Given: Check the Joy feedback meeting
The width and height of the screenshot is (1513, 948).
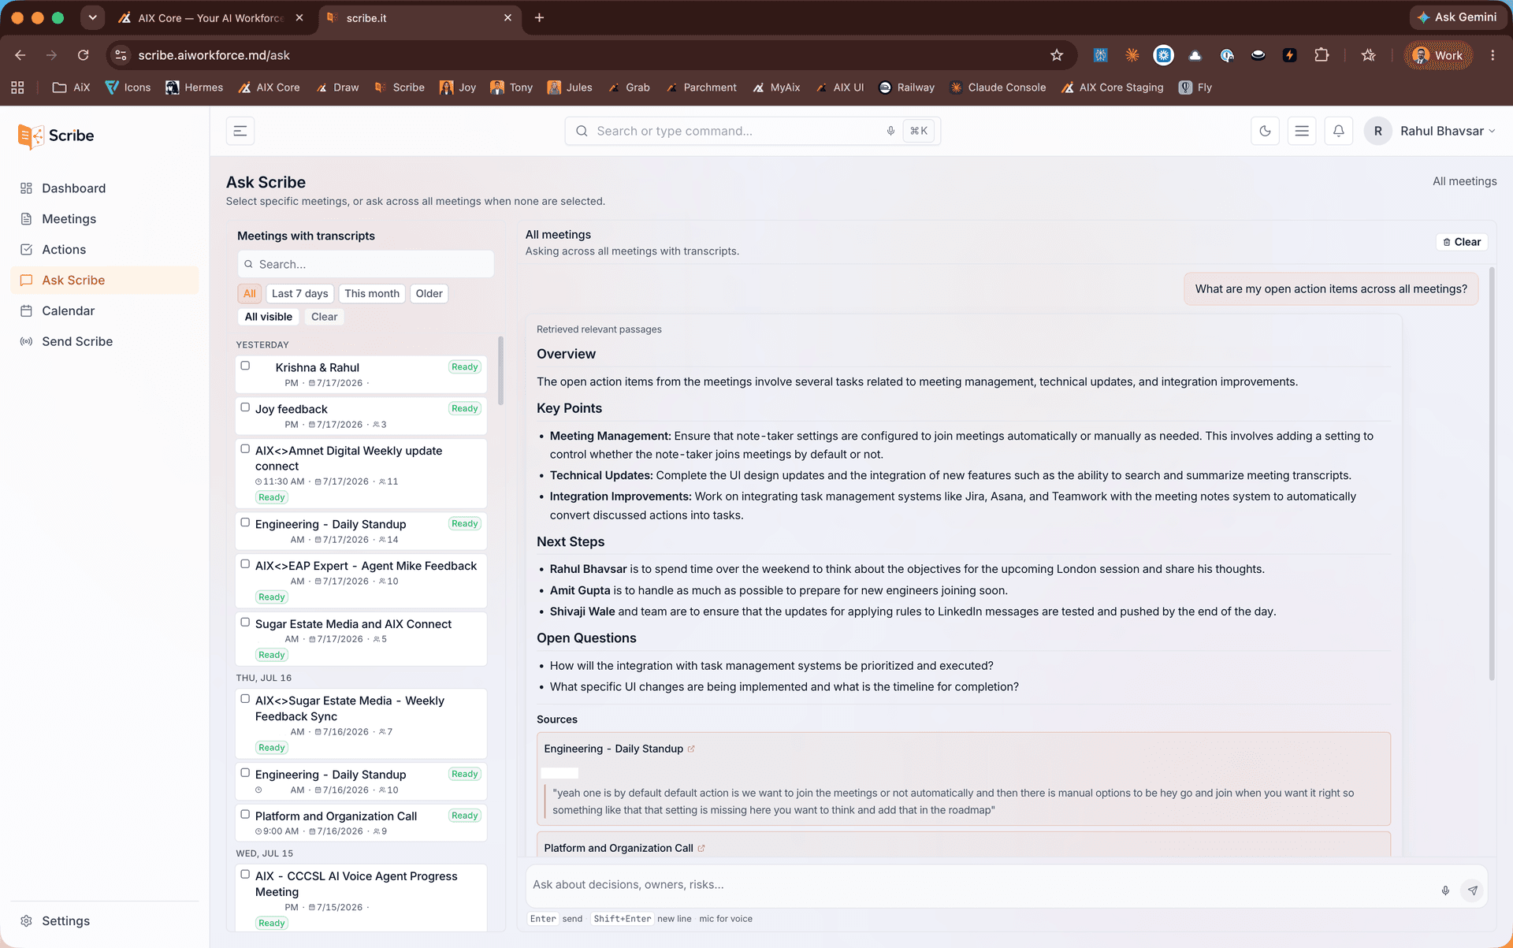Looking at the screenshot, I should point(245,407).
